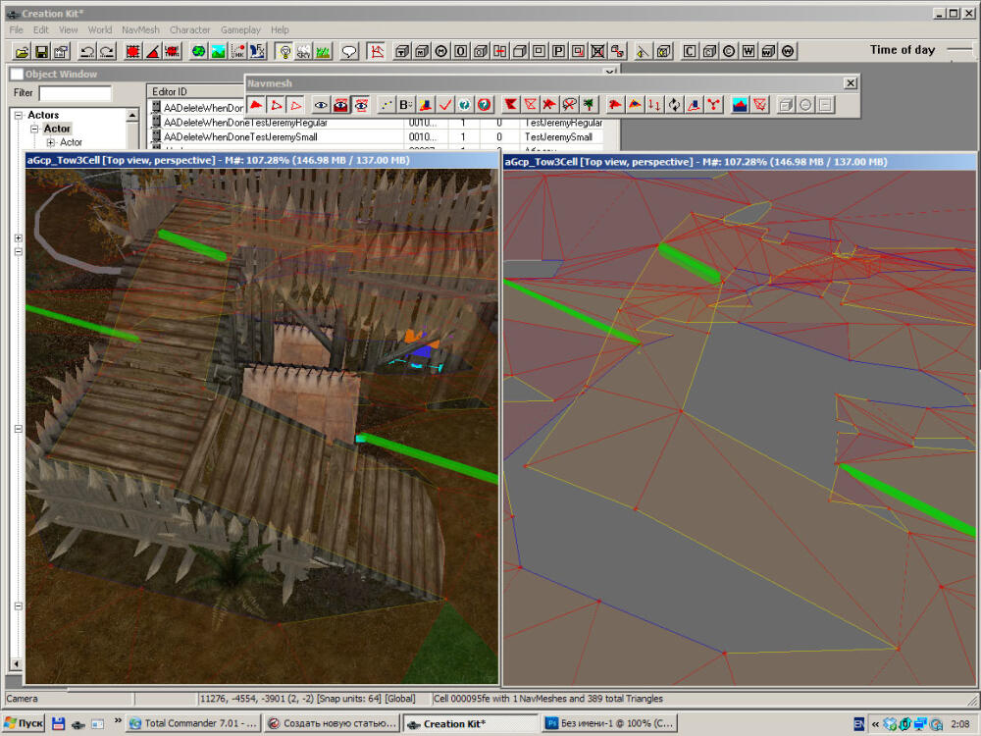This screenshot has height=736, width=981.
Task: Open the world globe icon in the main toolbar
Action: point(198,51)
